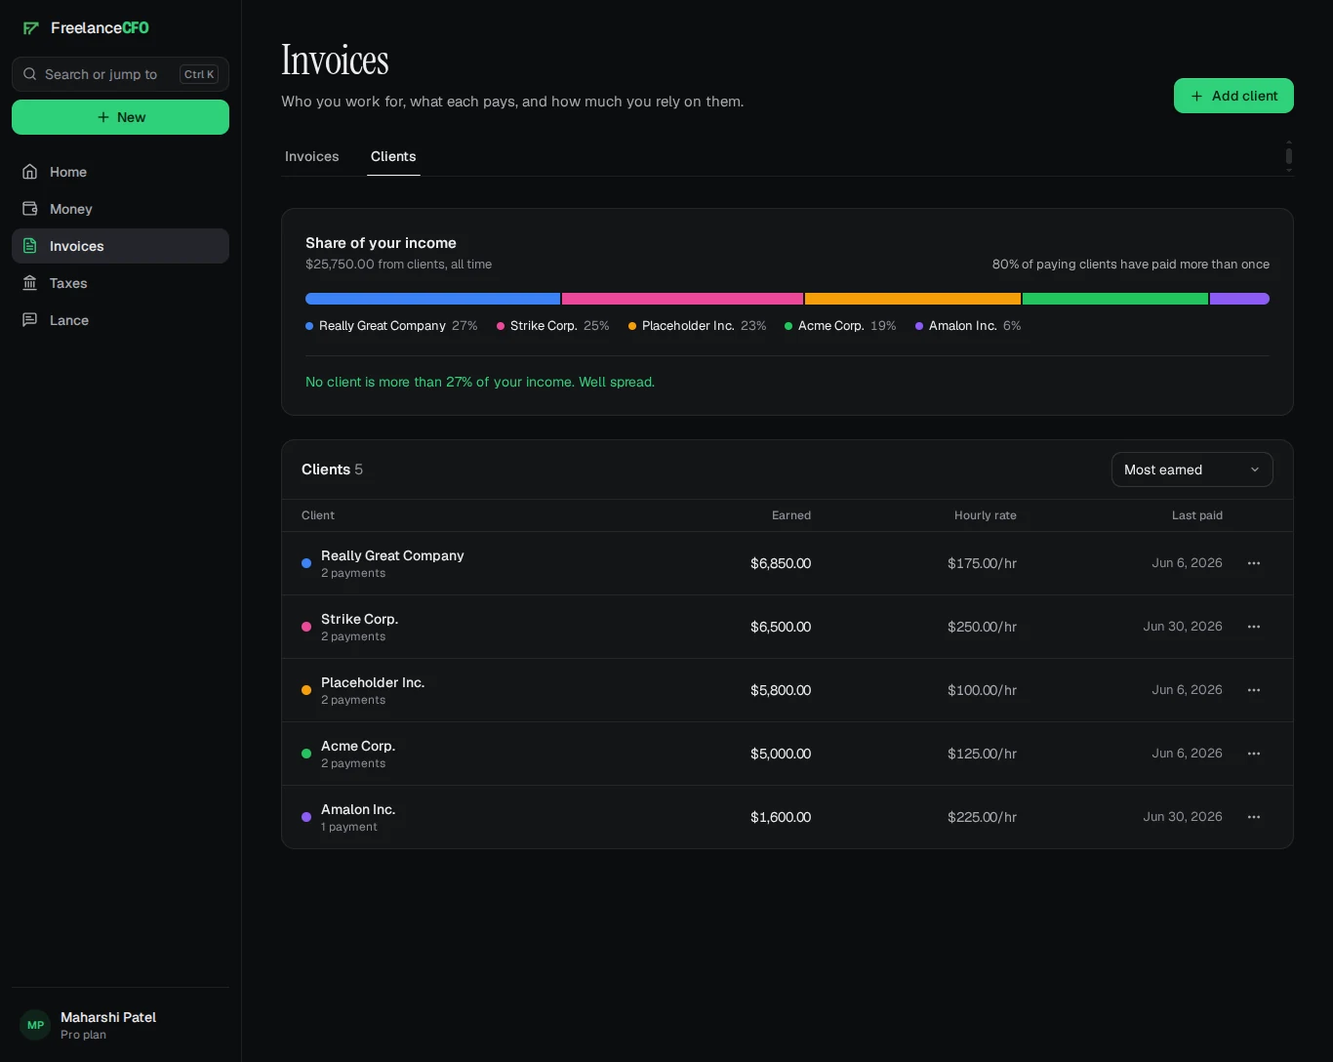Open the Most earned sort dropdown
Viewport: 1333px width, 1062px height.
point(1192,470)
